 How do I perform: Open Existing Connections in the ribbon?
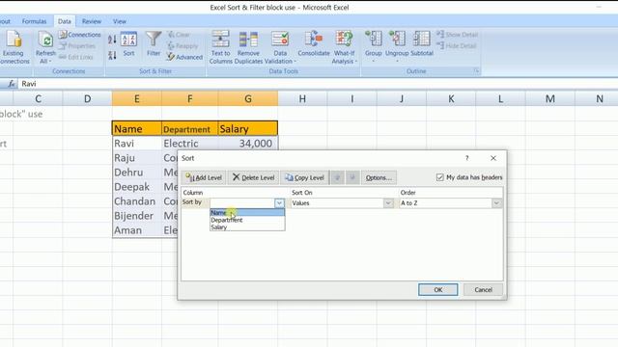14,47
